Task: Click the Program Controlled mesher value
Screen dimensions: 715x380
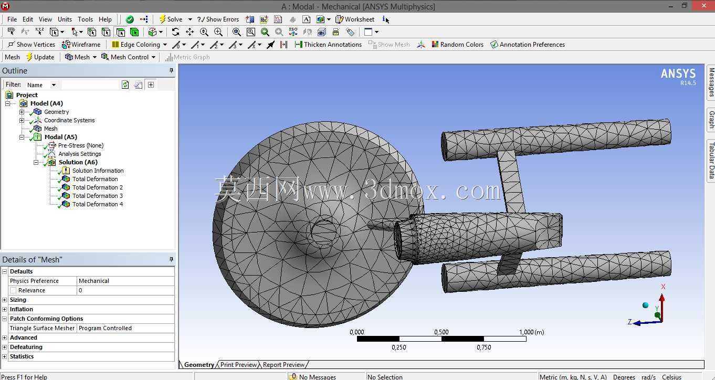Action: pyautogui.click(x=125, y=328)
